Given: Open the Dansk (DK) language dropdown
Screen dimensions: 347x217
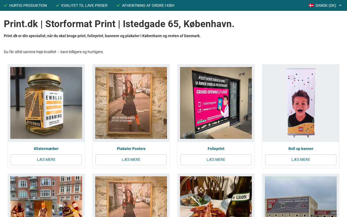Looking at the screenshot, I should pos(326,5).
